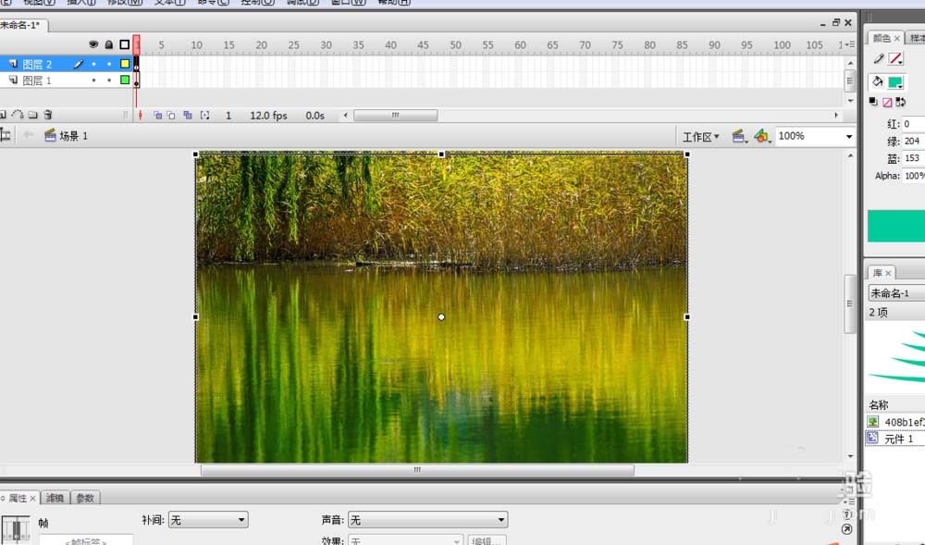The image size is (925, 545).
Task: Open the 100% zoom dropdown
Action: (849, 137)
